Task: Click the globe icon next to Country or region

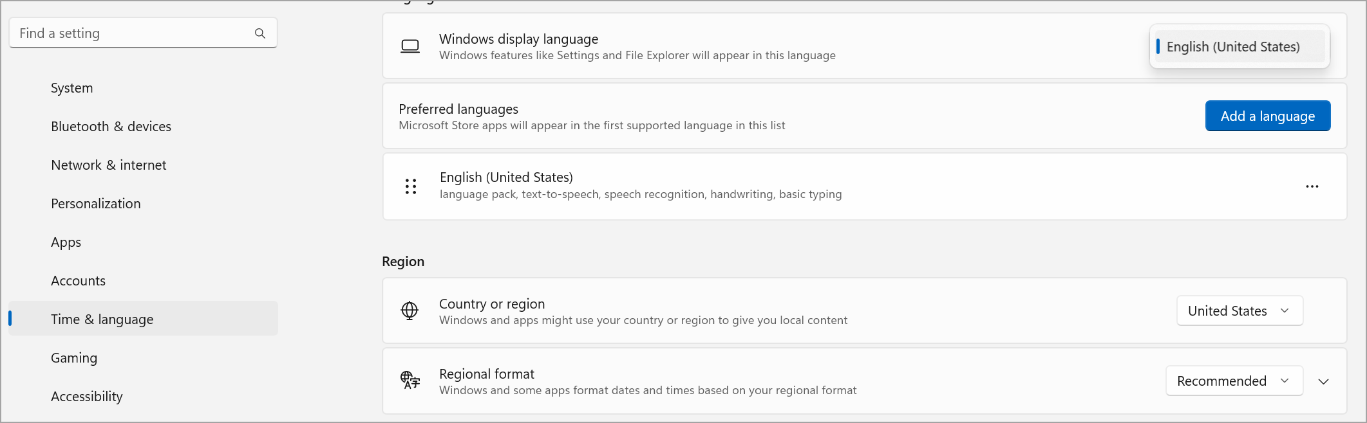Action: [411, 310]
